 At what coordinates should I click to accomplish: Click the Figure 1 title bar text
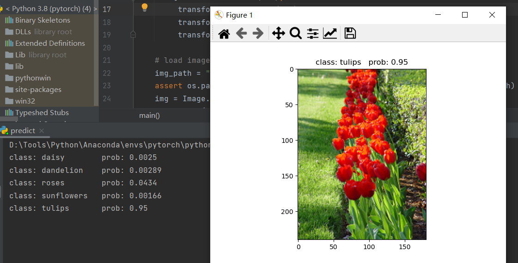click(239, 15)
